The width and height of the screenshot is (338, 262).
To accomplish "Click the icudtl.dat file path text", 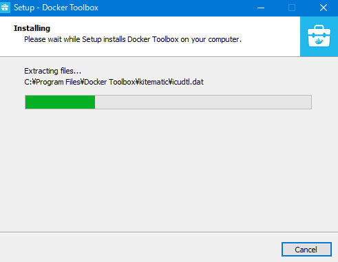I will (x=114, y=82).
